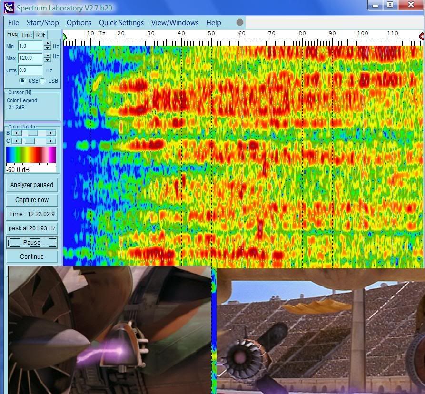The height and width of the screenshot is (394, 425).
Task: Click the peak at 201.93 Hz button
Action: click(x=32, y=228)
